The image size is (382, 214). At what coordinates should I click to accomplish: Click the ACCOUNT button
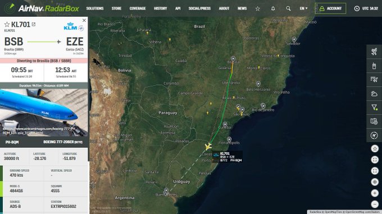(330, 8)
